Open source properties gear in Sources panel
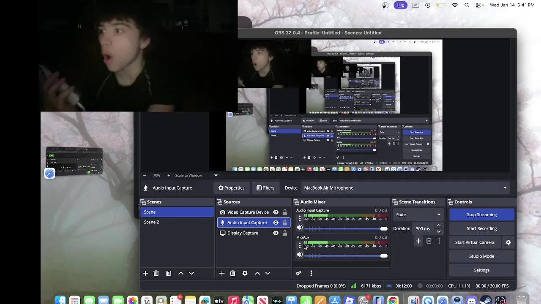This screenshot has width=541, height=304. point(245,273)
